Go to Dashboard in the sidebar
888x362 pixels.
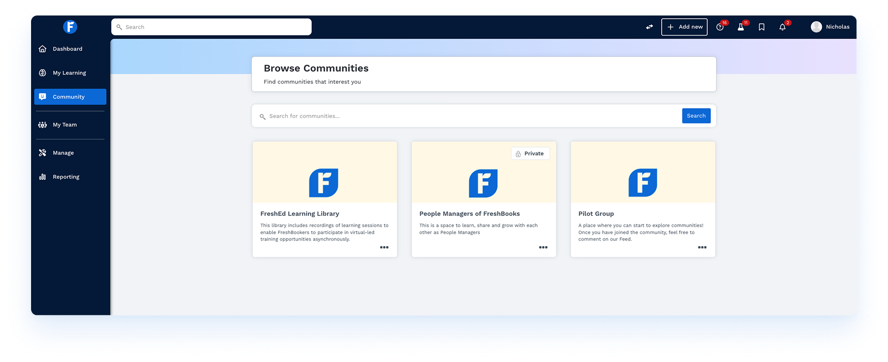pyautogui.click(x=67, y=49)
